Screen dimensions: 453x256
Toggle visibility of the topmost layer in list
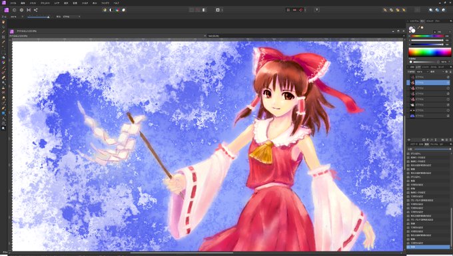tap(448, 77)
